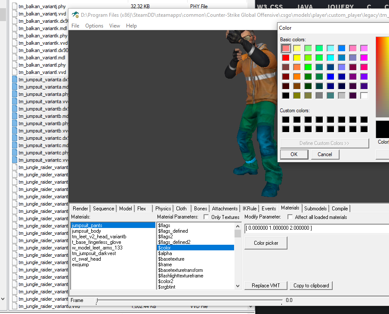Click Define Custom Colors button
This screenshot has width=389, height=314.
(x=324, y=143)
